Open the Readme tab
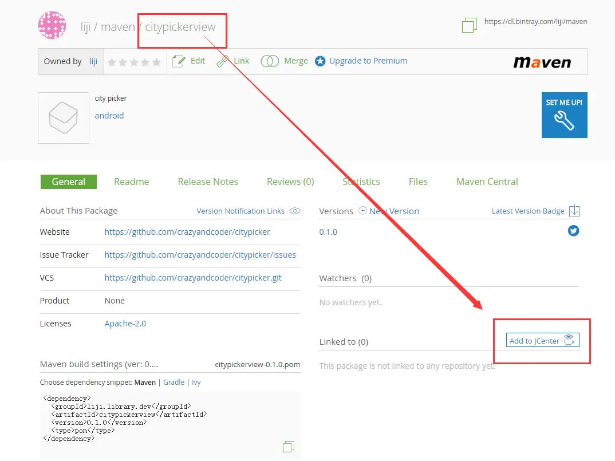The image size is (615, 461). (131, 182)
